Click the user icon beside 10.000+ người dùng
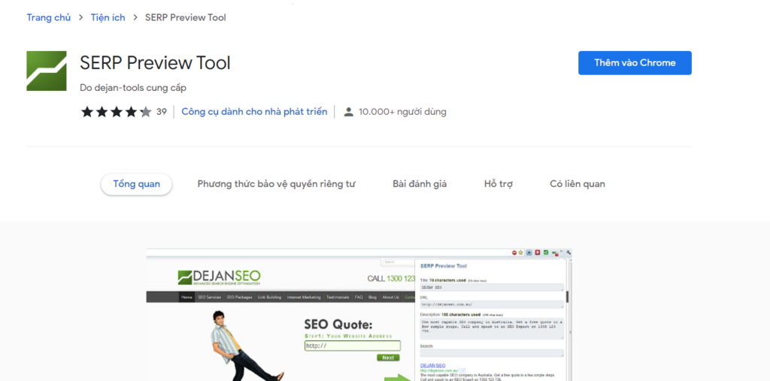770x381 pixels. coord(349,112)
